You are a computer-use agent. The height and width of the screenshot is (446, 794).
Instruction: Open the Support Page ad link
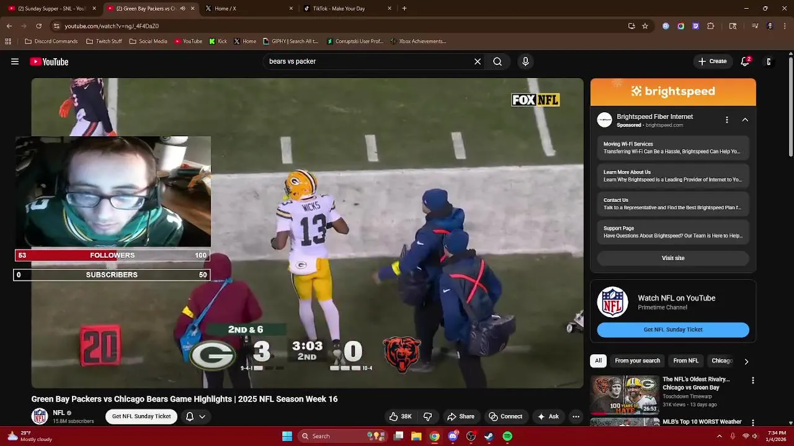(673, 232)
